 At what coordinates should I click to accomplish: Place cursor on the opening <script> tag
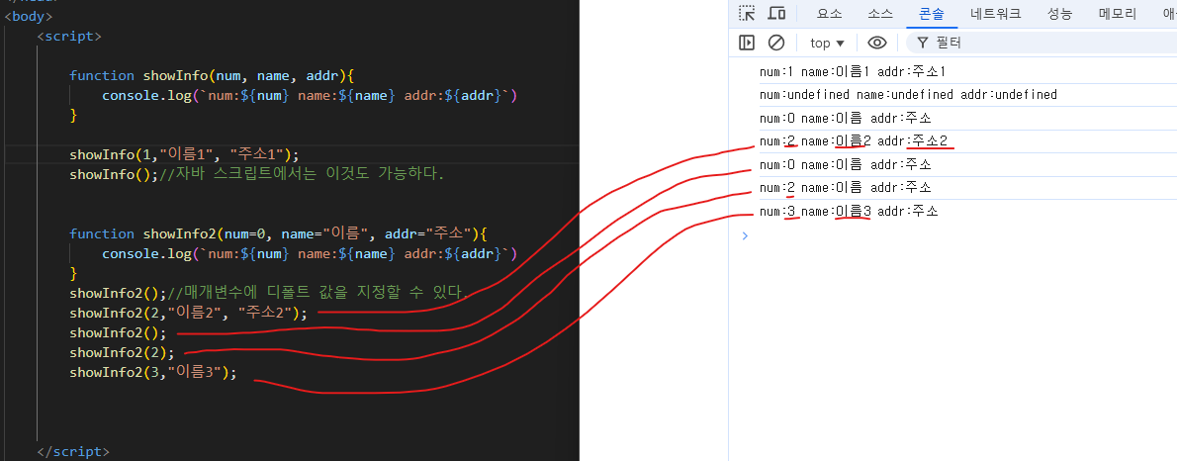coord(69,36)
